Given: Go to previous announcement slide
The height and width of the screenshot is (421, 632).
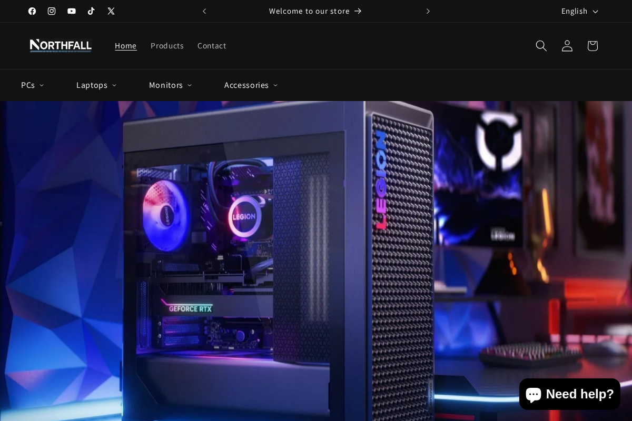Looking at the screenshot, I should coord(204,11).
